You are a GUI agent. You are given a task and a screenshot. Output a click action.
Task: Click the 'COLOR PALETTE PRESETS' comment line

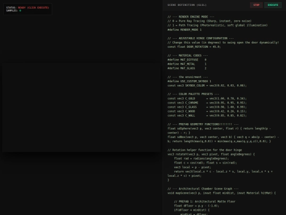(193, 94)
